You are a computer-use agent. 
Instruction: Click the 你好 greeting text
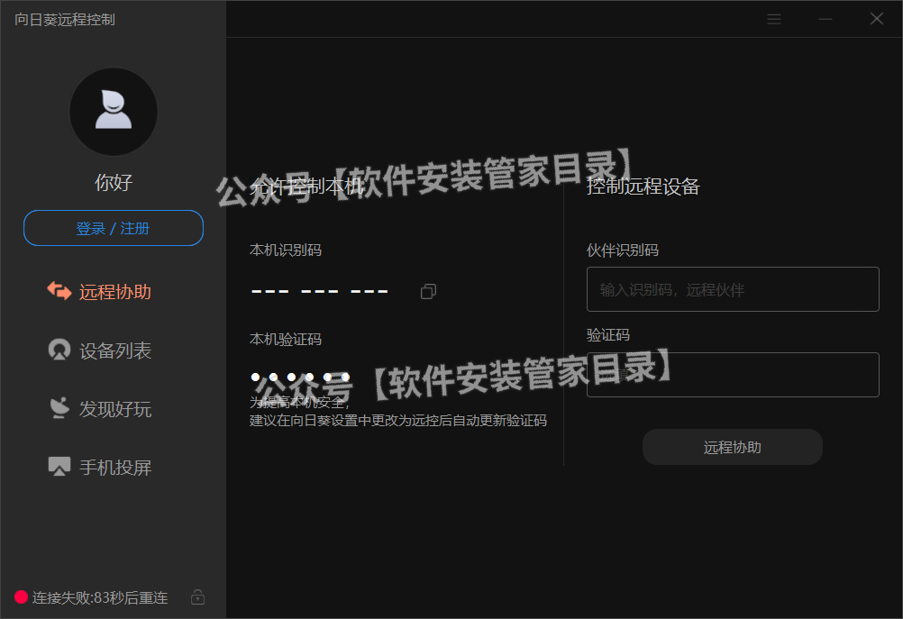pyautogui.click(x=114, y=183)
